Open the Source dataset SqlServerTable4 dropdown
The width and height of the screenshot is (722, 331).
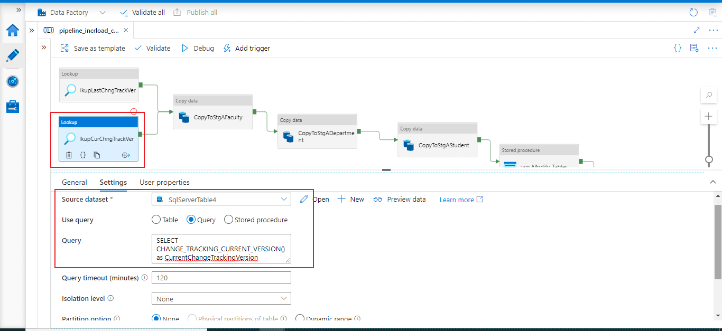coord(221,199)
